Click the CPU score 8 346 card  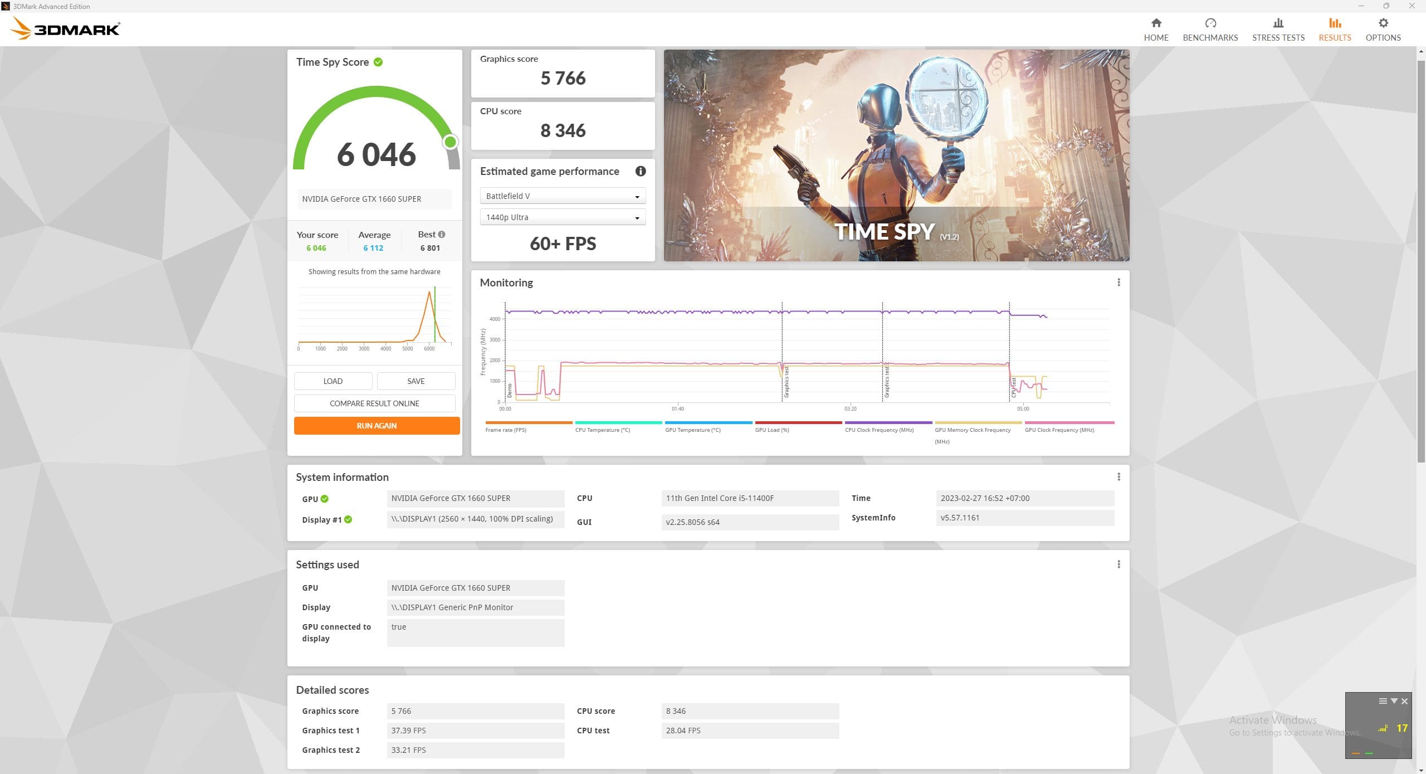[x=563, y=126]
